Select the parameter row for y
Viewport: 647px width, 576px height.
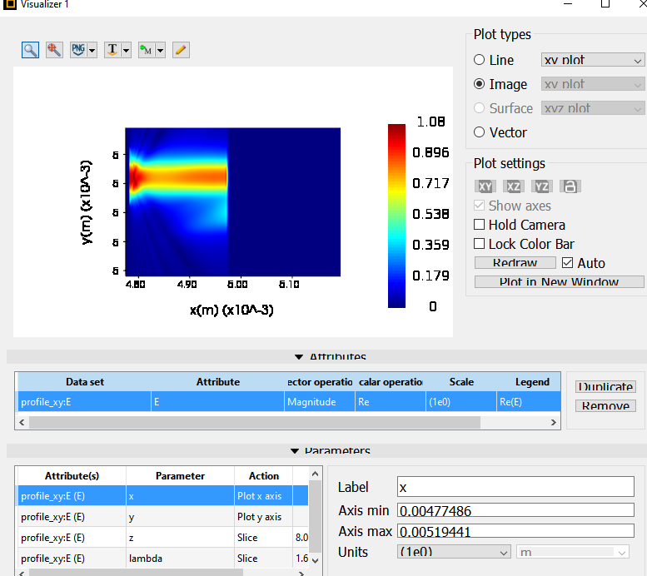point(163,517)
